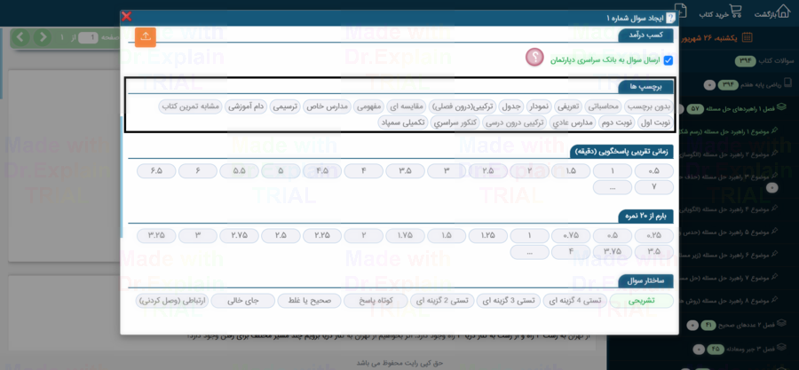This screenshot has height=370, width=799.
Task: Select the تعریفی tag
Action: coord(569,106)
